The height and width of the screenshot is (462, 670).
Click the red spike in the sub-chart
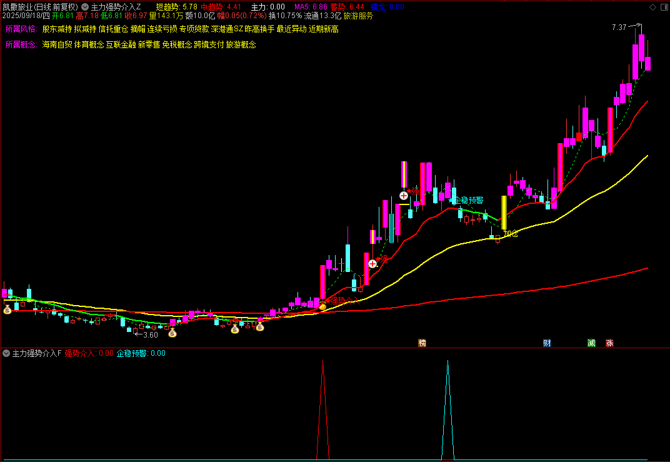click(322, 409)
